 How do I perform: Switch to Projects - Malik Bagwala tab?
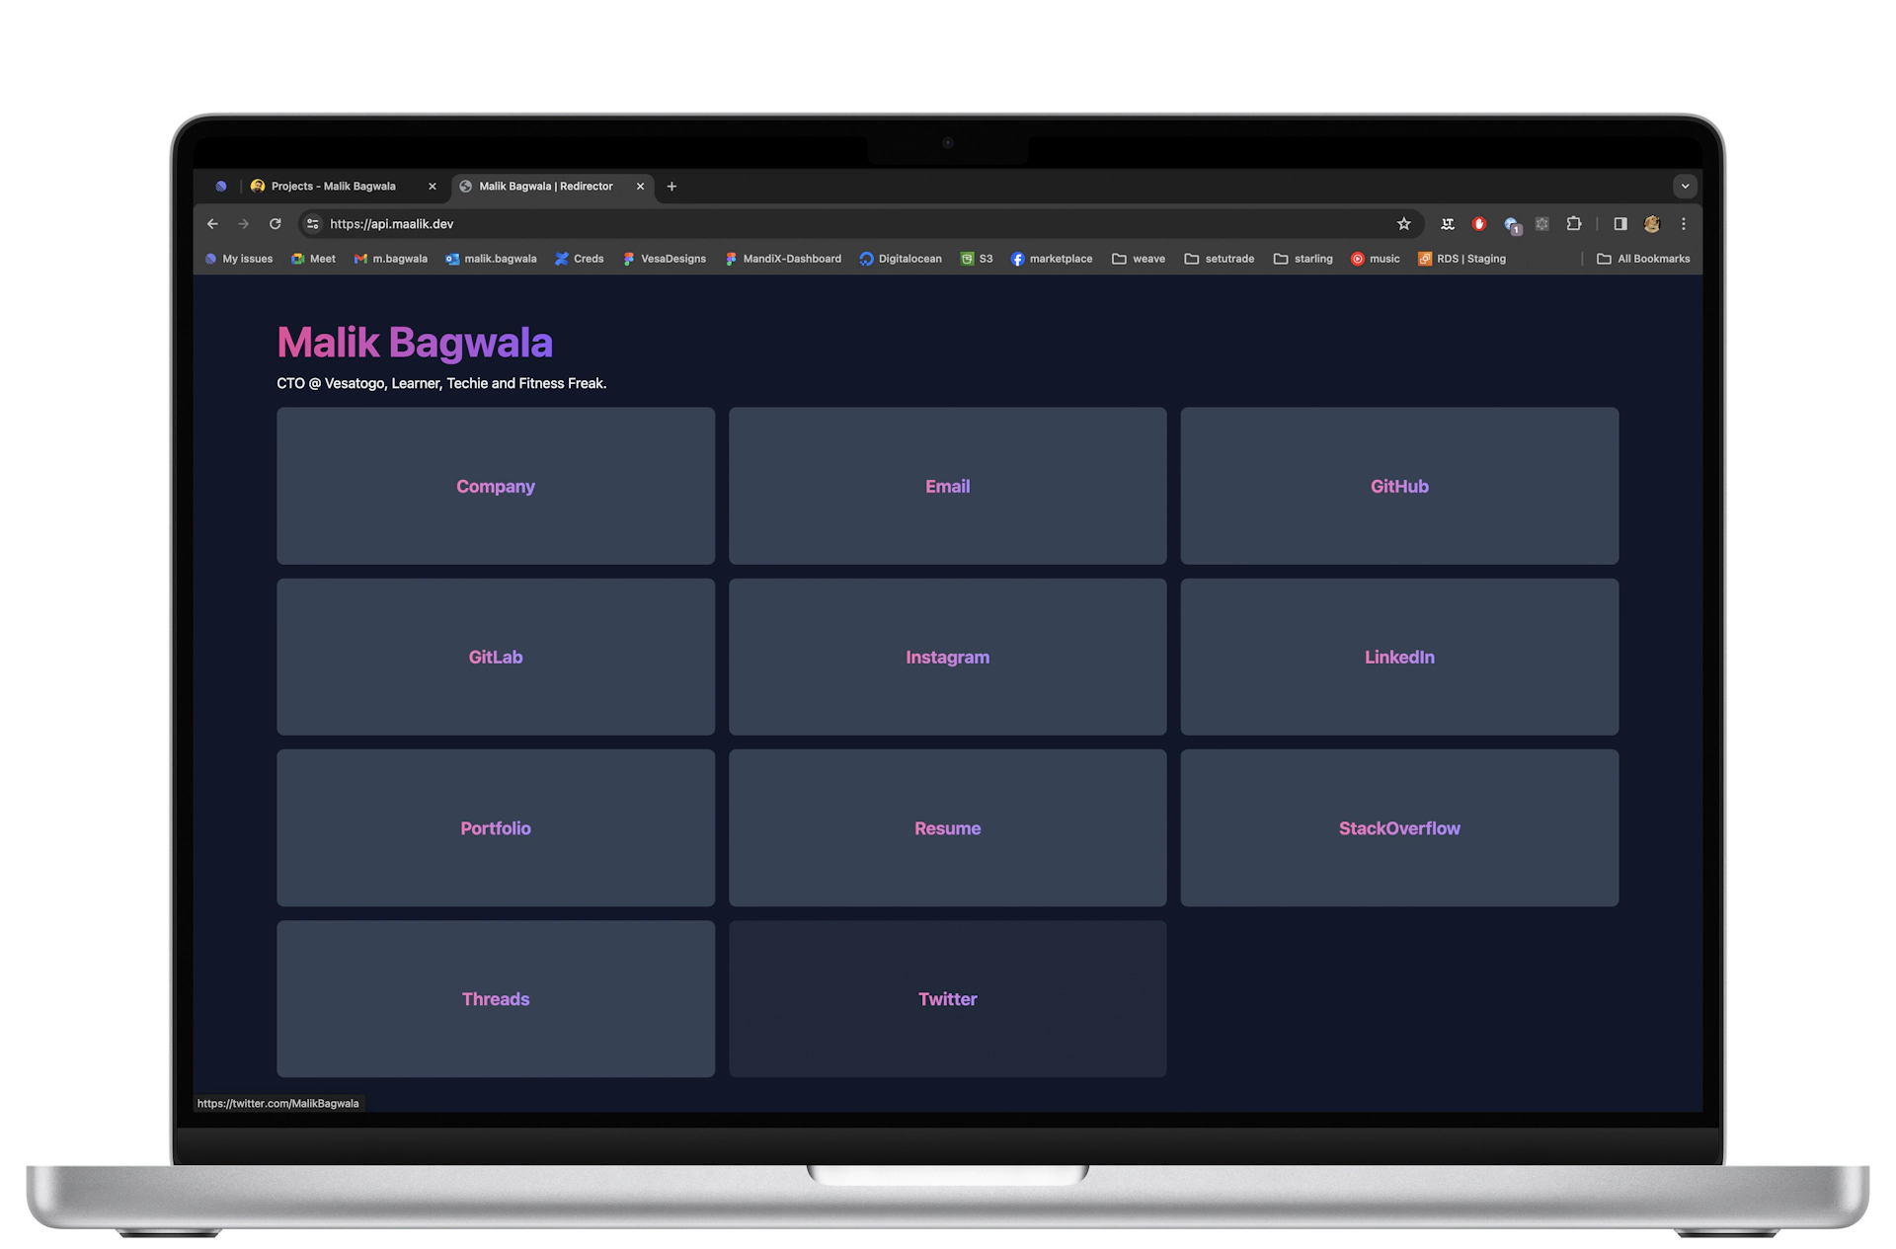(333, 186)
